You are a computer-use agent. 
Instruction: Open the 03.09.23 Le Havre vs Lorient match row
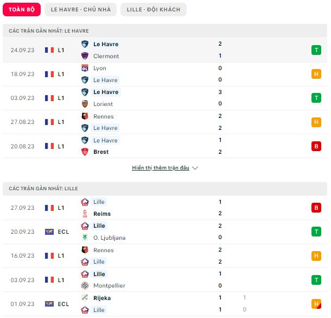(x=165, y=98)
